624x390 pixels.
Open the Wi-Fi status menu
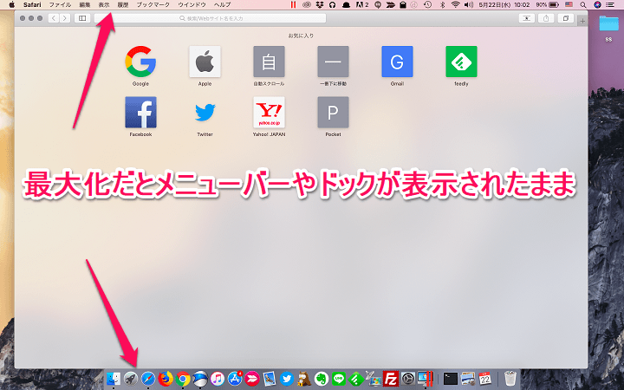(x=456, y=5)
